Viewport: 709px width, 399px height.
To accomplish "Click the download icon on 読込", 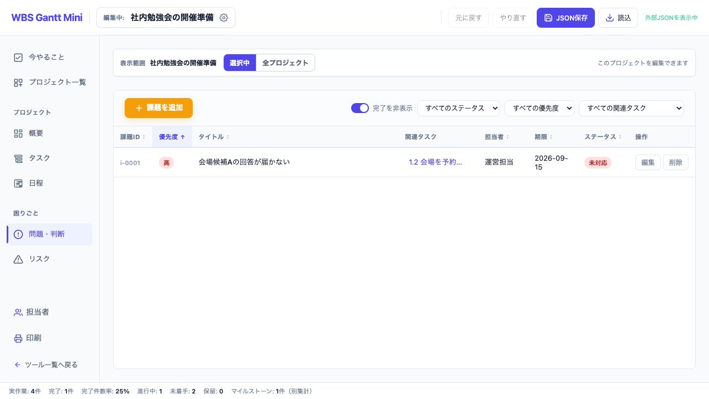I will click(x=610, y=18).
